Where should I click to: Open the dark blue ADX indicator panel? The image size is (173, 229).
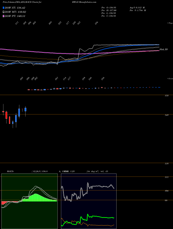[89, 201]
